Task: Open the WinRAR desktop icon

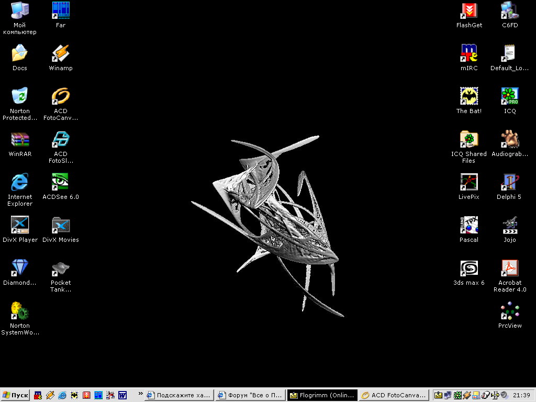Action: tap(20, 140)
